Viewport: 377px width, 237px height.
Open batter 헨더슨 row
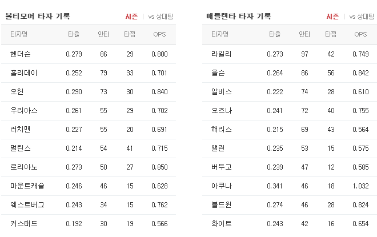[89, 54]
